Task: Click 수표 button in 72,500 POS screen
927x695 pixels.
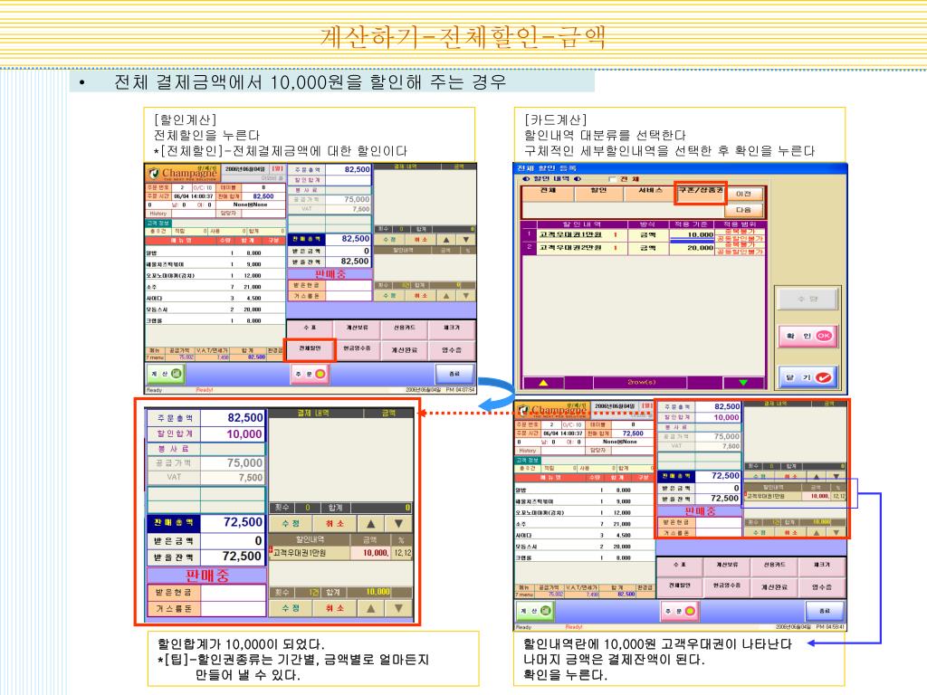Action: point(680,565)
